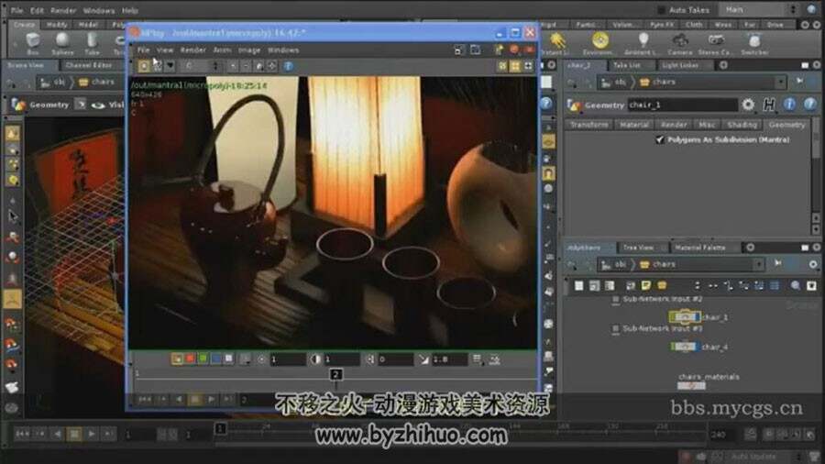This screenshot has height=464, width=825.
Task: Select the Environment Light shelf tool
Action: click(x=599, y=43)
